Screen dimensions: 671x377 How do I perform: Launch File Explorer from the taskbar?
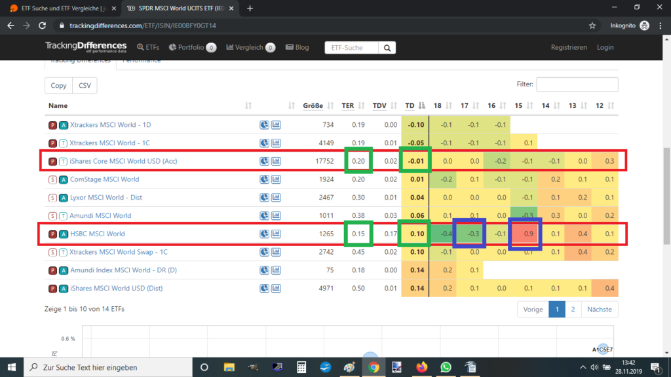pyautogui.click(x=229, y=367)
